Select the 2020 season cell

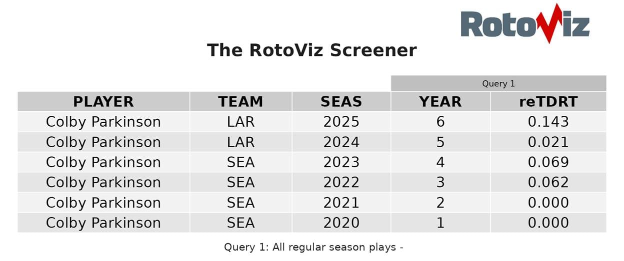341,223
